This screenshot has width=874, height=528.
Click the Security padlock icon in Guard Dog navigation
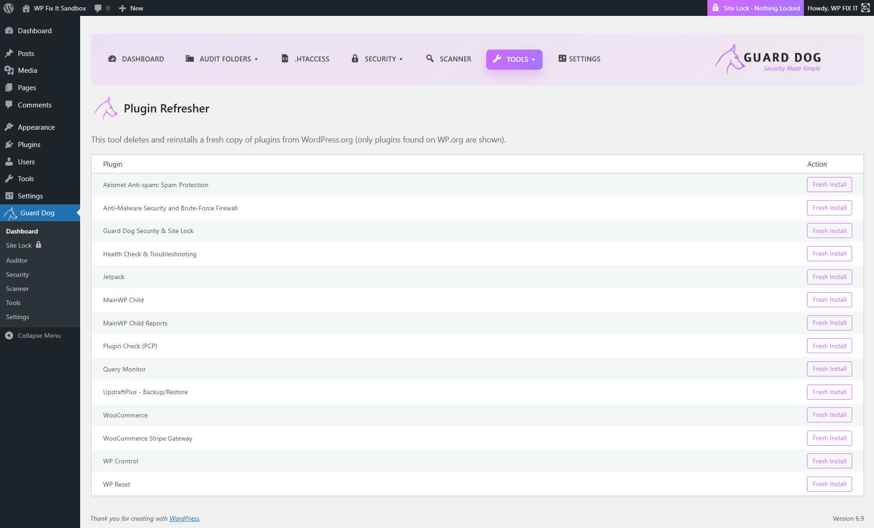(355, 59)
